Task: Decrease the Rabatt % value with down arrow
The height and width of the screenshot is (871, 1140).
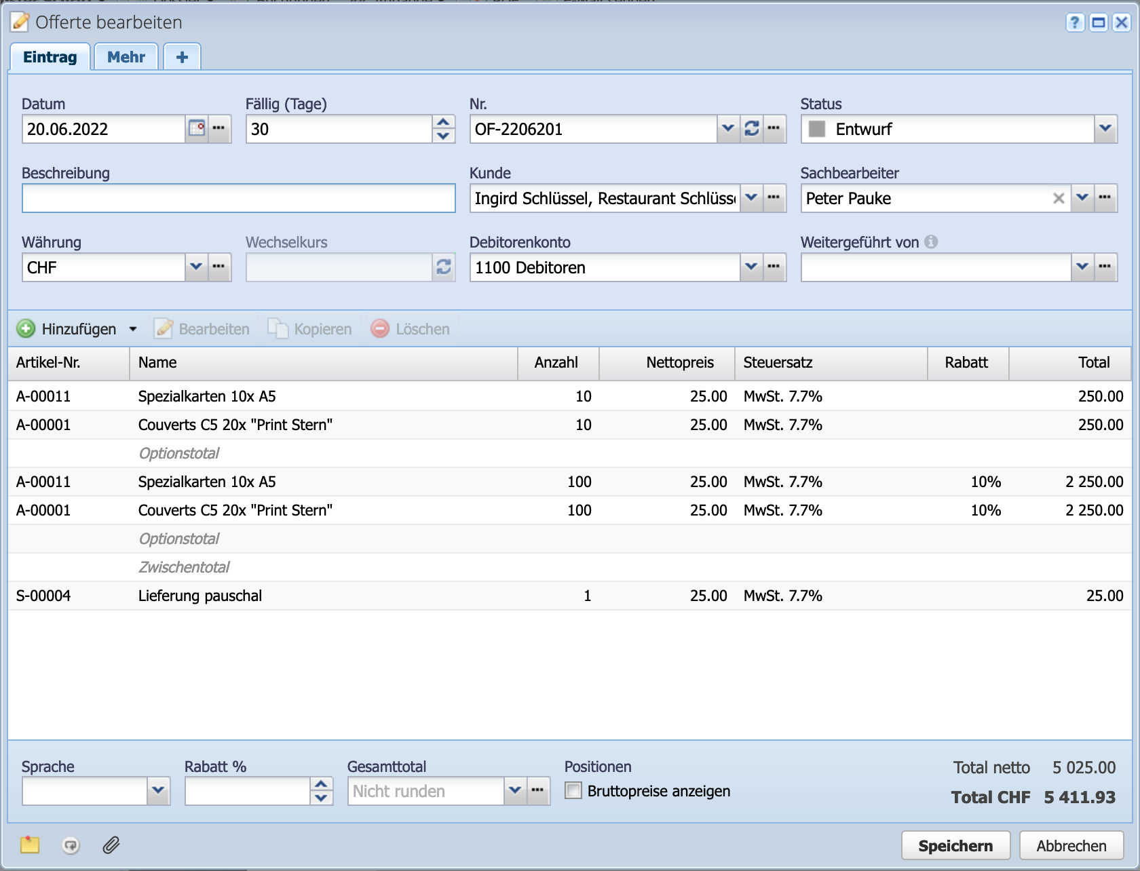Action: pos(321,798)
